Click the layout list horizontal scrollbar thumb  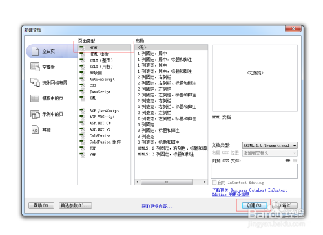[167, 182]
